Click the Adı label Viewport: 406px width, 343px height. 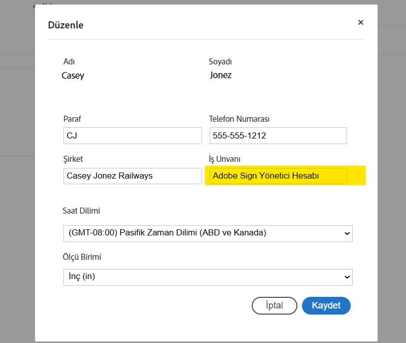pos(69,61)
